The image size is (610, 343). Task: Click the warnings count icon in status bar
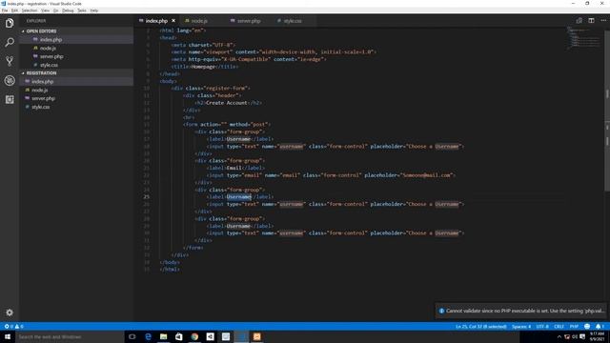click(17, 326)
